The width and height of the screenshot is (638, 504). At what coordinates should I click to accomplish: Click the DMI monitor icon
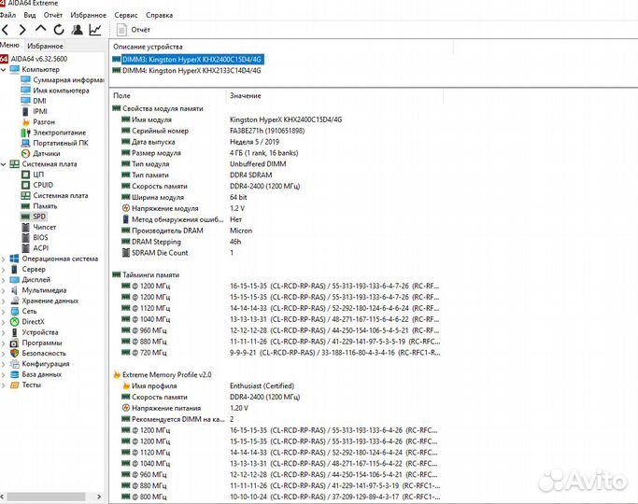point(25,101)
